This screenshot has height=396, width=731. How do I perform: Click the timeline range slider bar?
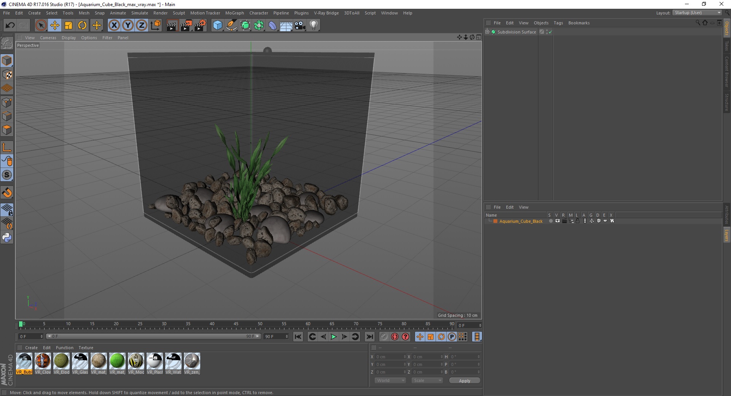[x=153, y=336]
